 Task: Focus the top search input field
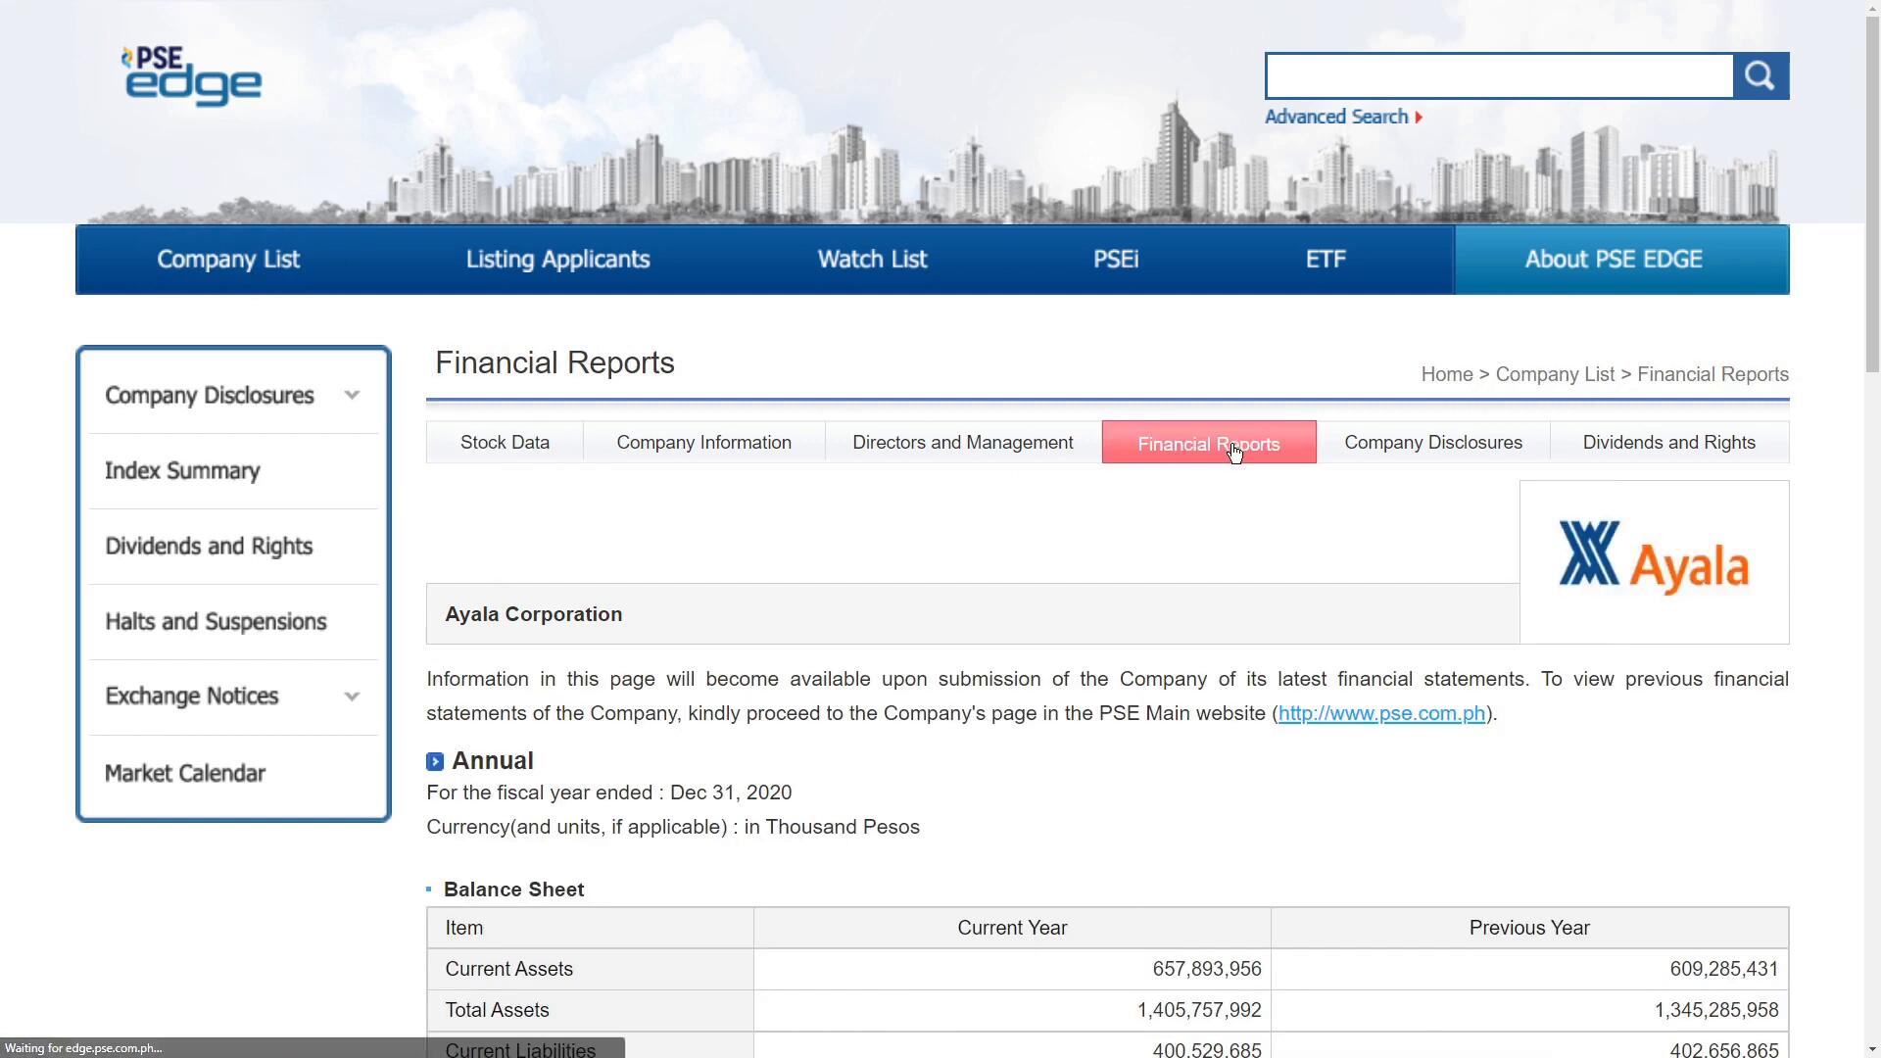pos(1499,76)
